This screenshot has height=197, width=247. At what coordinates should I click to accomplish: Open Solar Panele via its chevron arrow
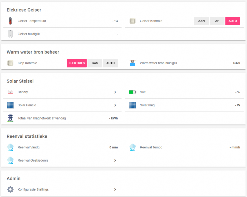pos(115,105)
